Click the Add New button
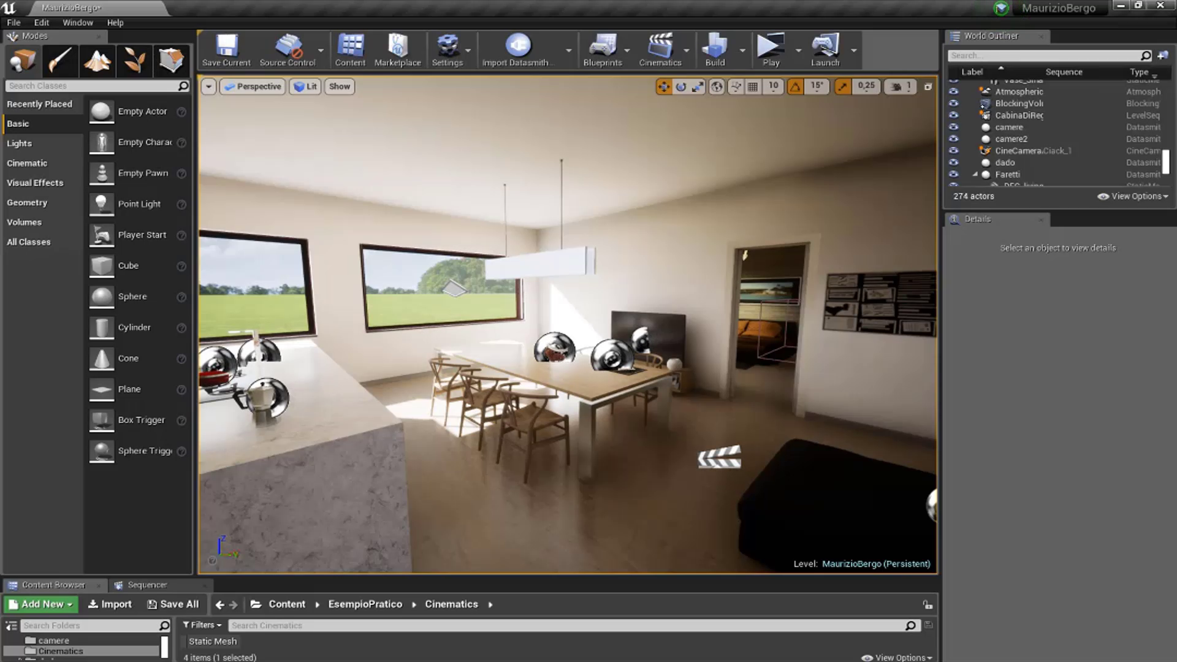1177x662 pixels. pos(40,604)
